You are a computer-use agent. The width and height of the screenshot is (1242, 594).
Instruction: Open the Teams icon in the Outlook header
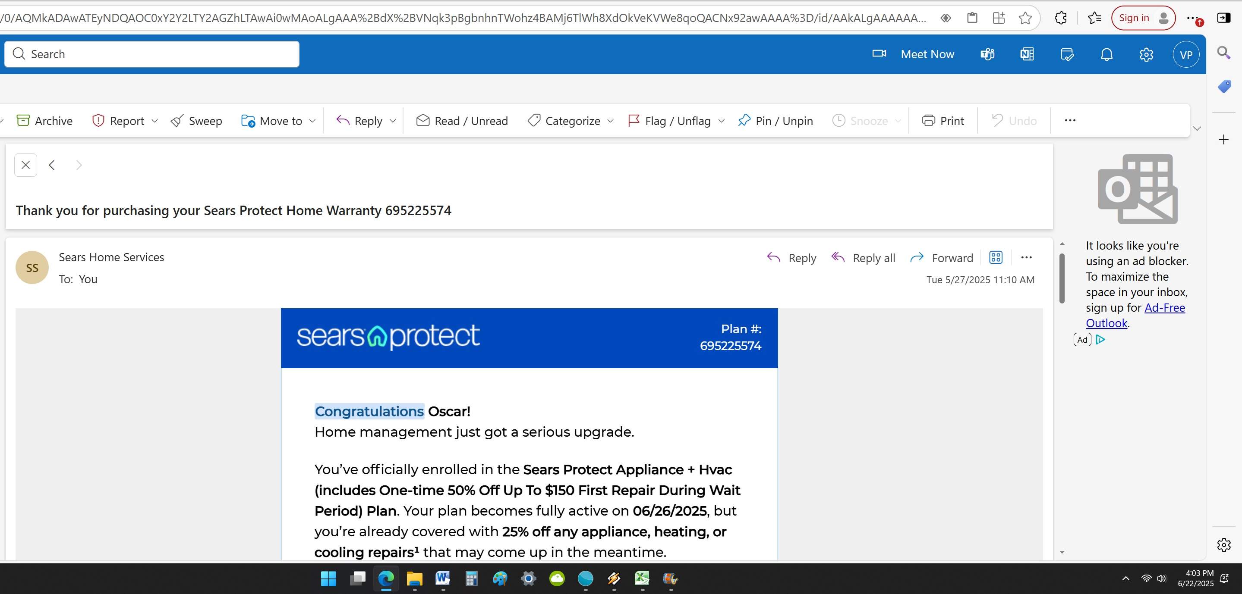(x=987, y=54)
